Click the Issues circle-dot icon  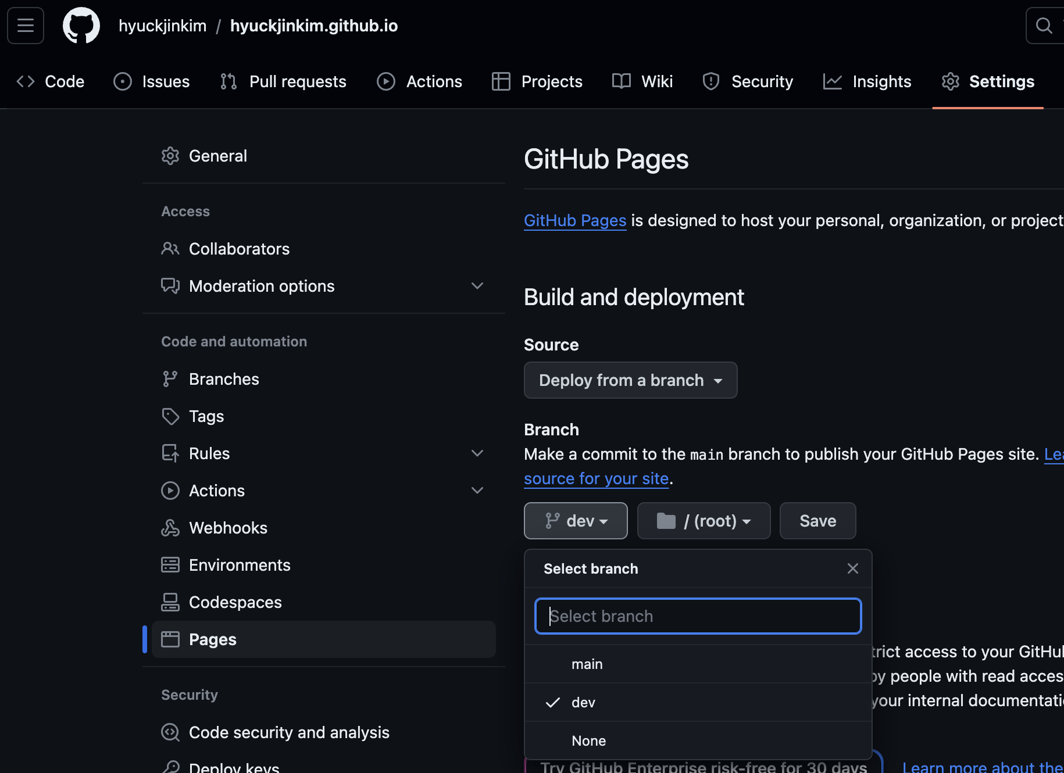pos(123,81)
